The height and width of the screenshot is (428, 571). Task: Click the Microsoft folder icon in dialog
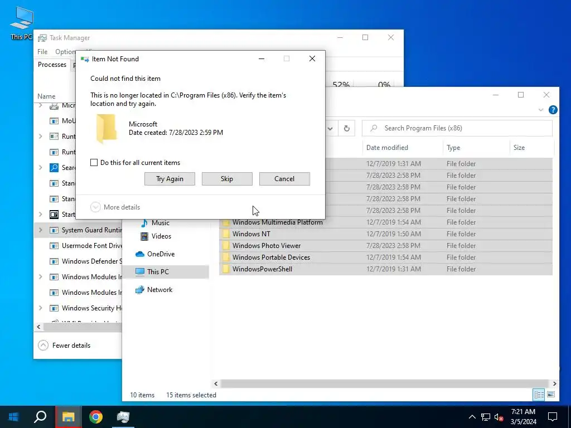pos(107,129)
